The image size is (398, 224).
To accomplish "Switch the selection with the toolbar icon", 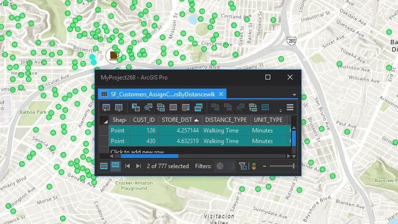I will 161,107.
